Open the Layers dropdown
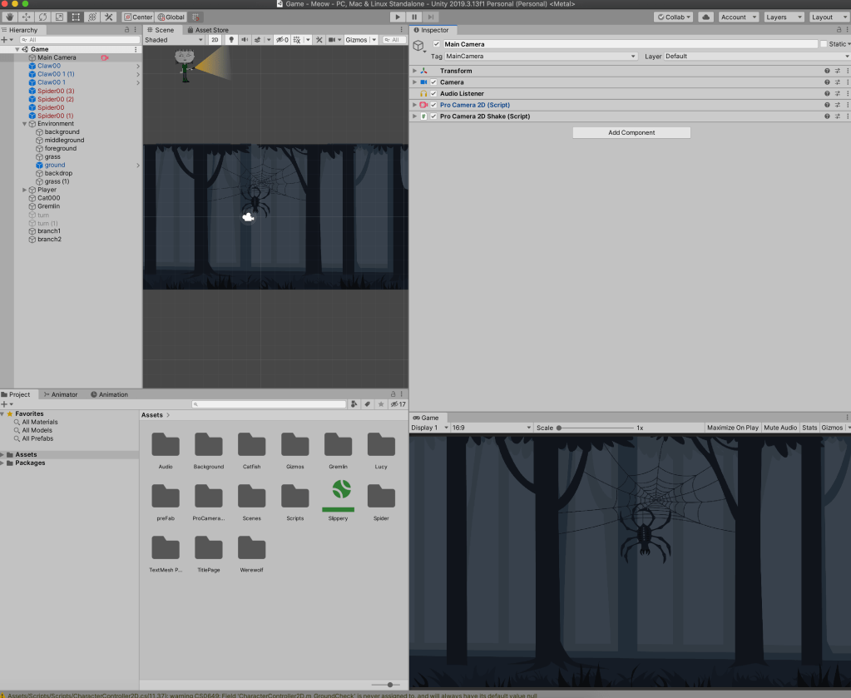 [x=783, y=17]
